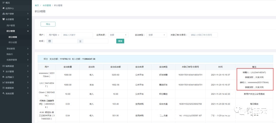Click the end time input field
The image size is (276, 123).
[x=96, y=41]
